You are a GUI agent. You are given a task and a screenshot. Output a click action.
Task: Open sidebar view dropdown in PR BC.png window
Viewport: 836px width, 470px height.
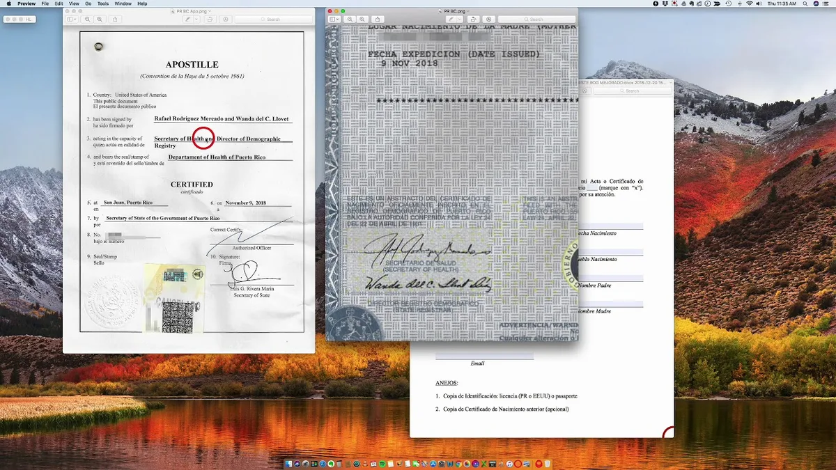(335, 19)
